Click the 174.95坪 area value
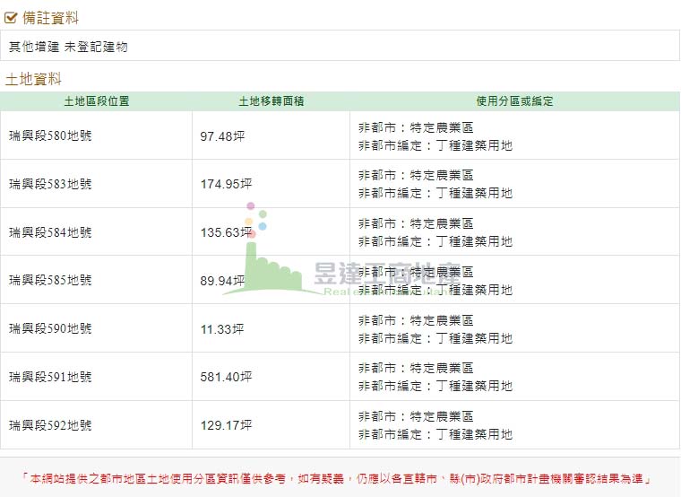Image resolution: width=681 pixels, height=497 pixels. (x=226, y=184)
